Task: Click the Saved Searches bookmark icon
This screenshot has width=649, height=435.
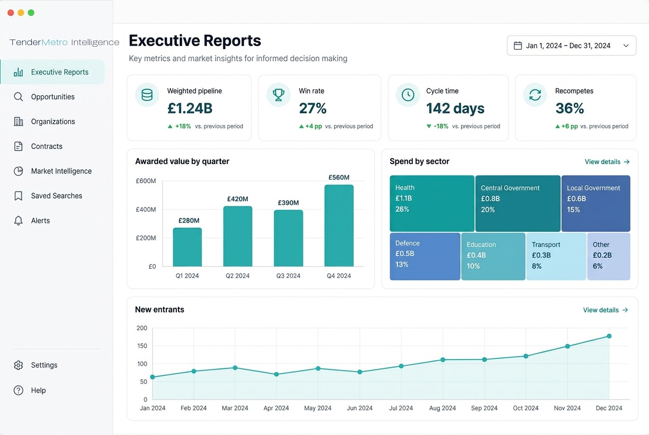Action: coord(18,196)
